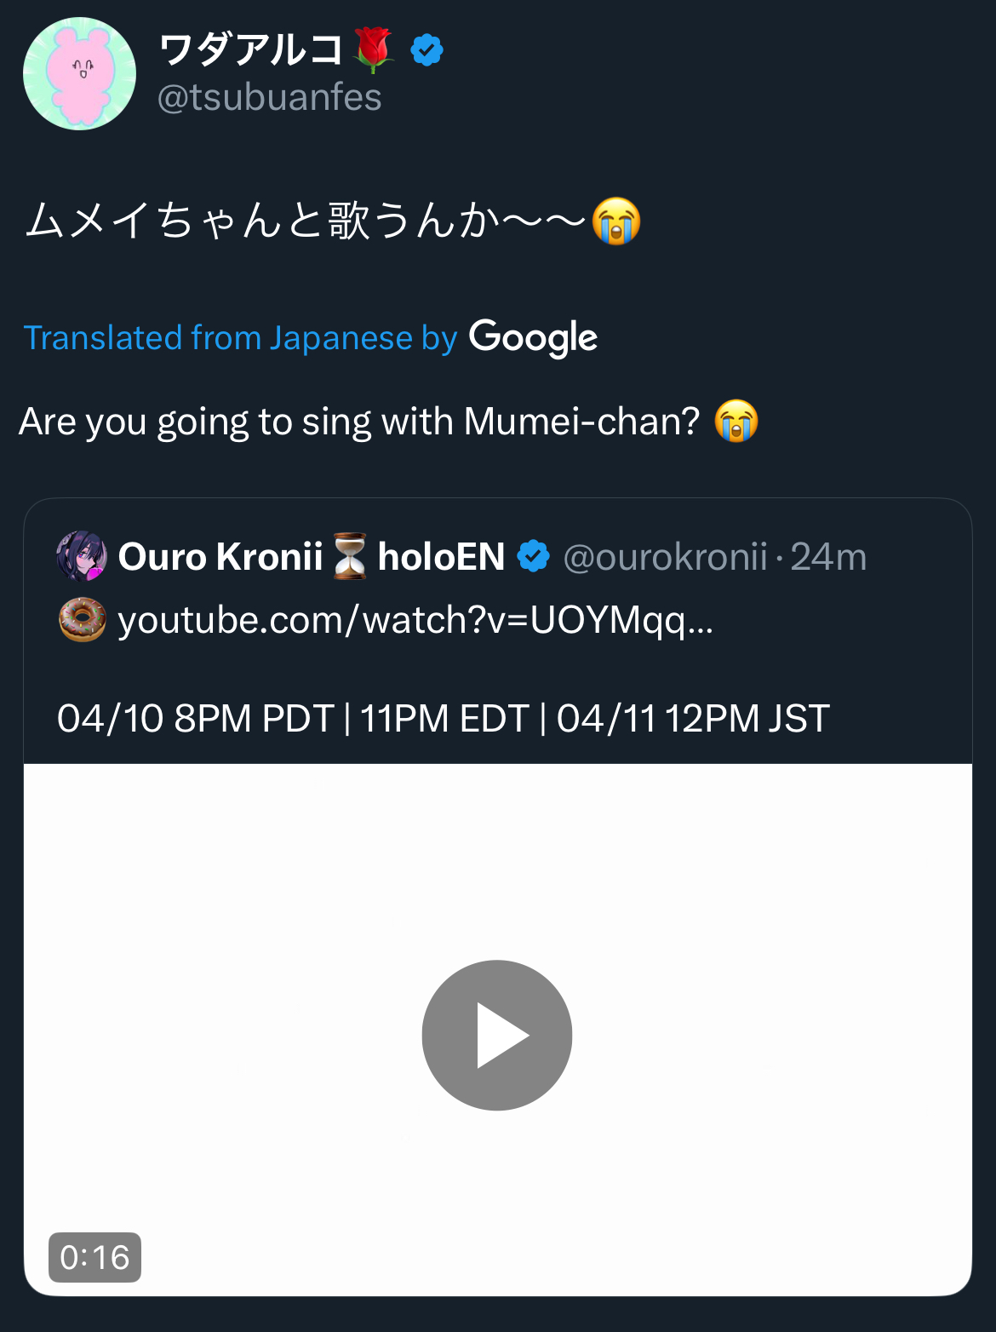Click the crying emoji after the translated text
The image size is (996, 1332).
[x=736, y=421]
